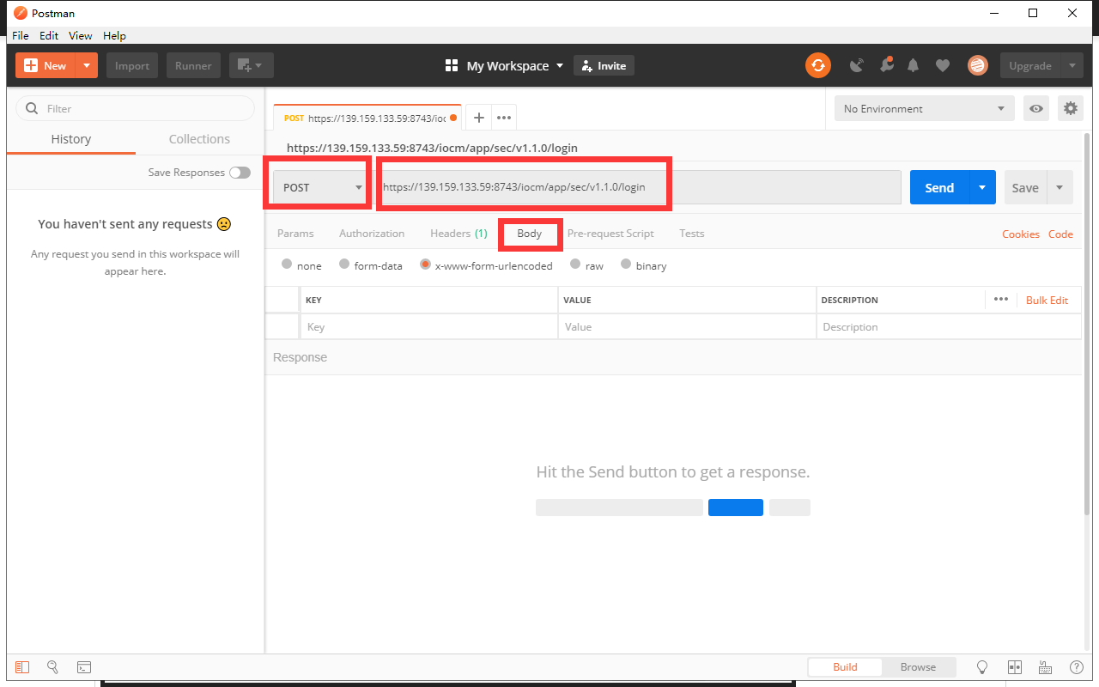This screenshot has height=687, width=1099.
Task: Open the No Environment dropdown
Action: point(924,108)
